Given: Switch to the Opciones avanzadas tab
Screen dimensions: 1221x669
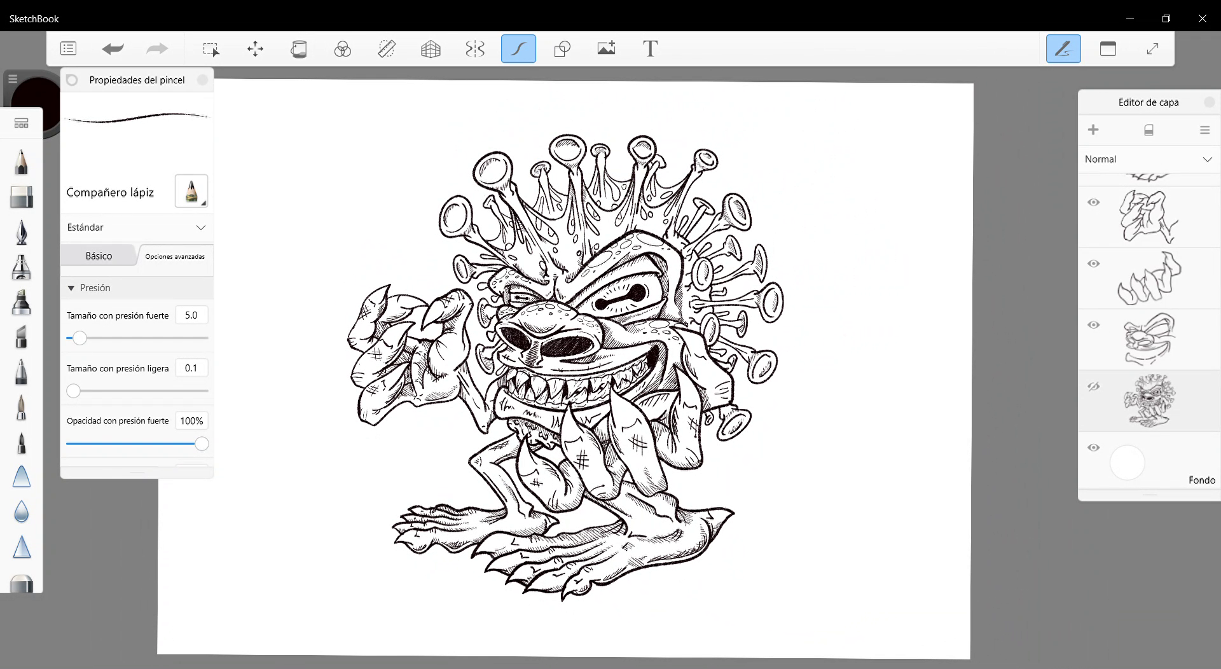Looking at the screenshot, I should click(x=175, y=256).
